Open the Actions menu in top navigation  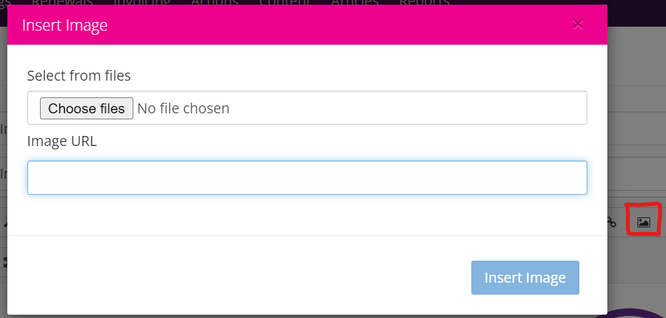(215, 3)
